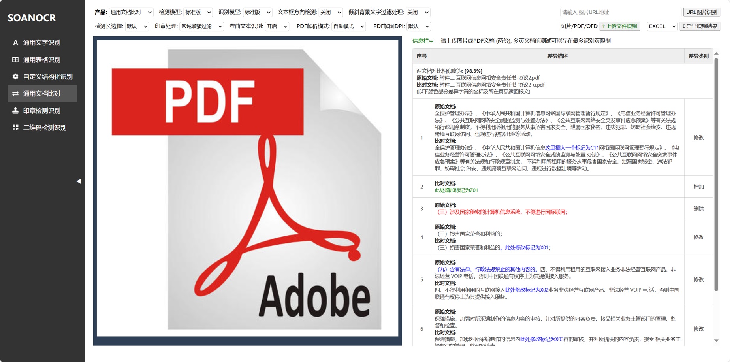Select 通用文档比对 menu item
Screen dimensions: 730x362
pyautogui.click(x=42, y=94)
